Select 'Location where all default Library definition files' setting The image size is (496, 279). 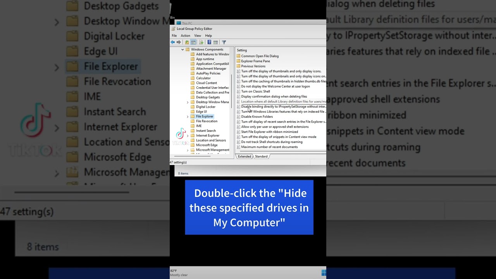281,102
